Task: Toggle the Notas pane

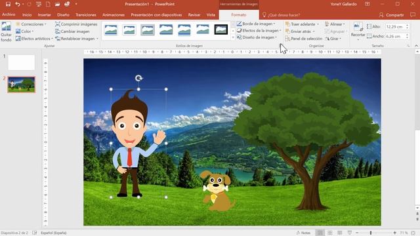Action: pyautogui.click(x=303, y=233)
